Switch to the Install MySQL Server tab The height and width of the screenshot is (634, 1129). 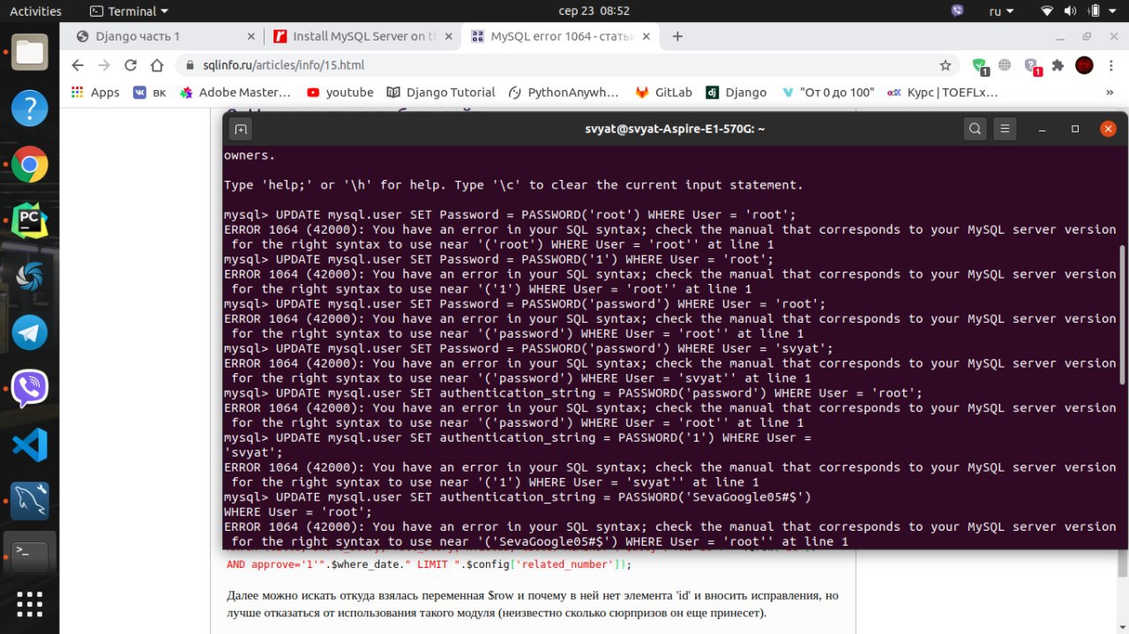click(363, 36)
